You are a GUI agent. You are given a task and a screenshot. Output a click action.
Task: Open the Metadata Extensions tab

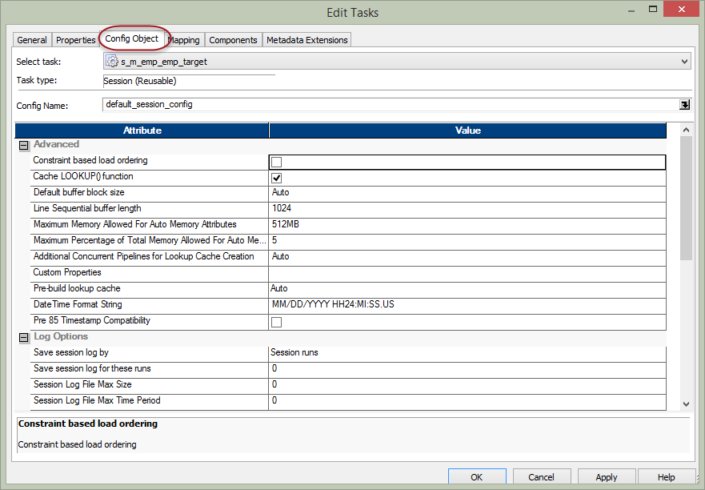pos(306,40)
